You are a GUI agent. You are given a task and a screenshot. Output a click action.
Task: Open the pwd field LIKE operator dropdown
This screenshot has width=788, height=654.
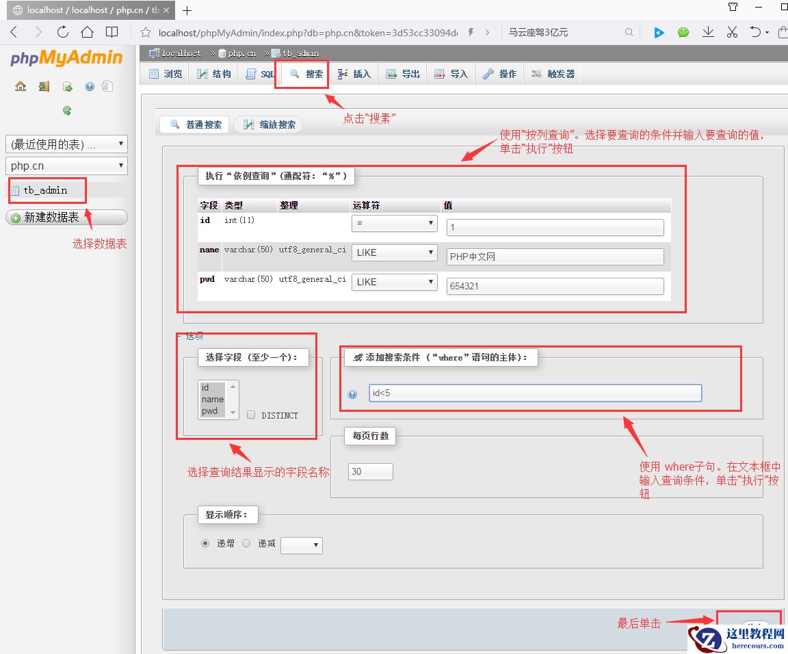click(x=395, y=282)
